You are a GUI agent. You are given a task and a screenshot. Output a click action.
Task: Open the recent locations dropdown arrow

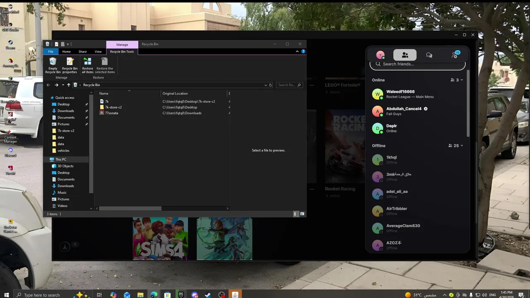(x=63, y=85)
